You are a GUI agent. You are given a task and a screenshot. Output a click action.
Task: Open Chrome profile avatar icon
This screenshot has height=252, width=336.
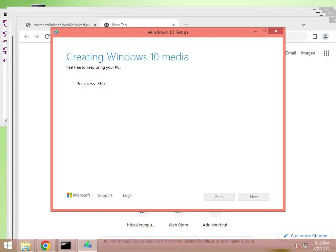click(x=325, y=36)
